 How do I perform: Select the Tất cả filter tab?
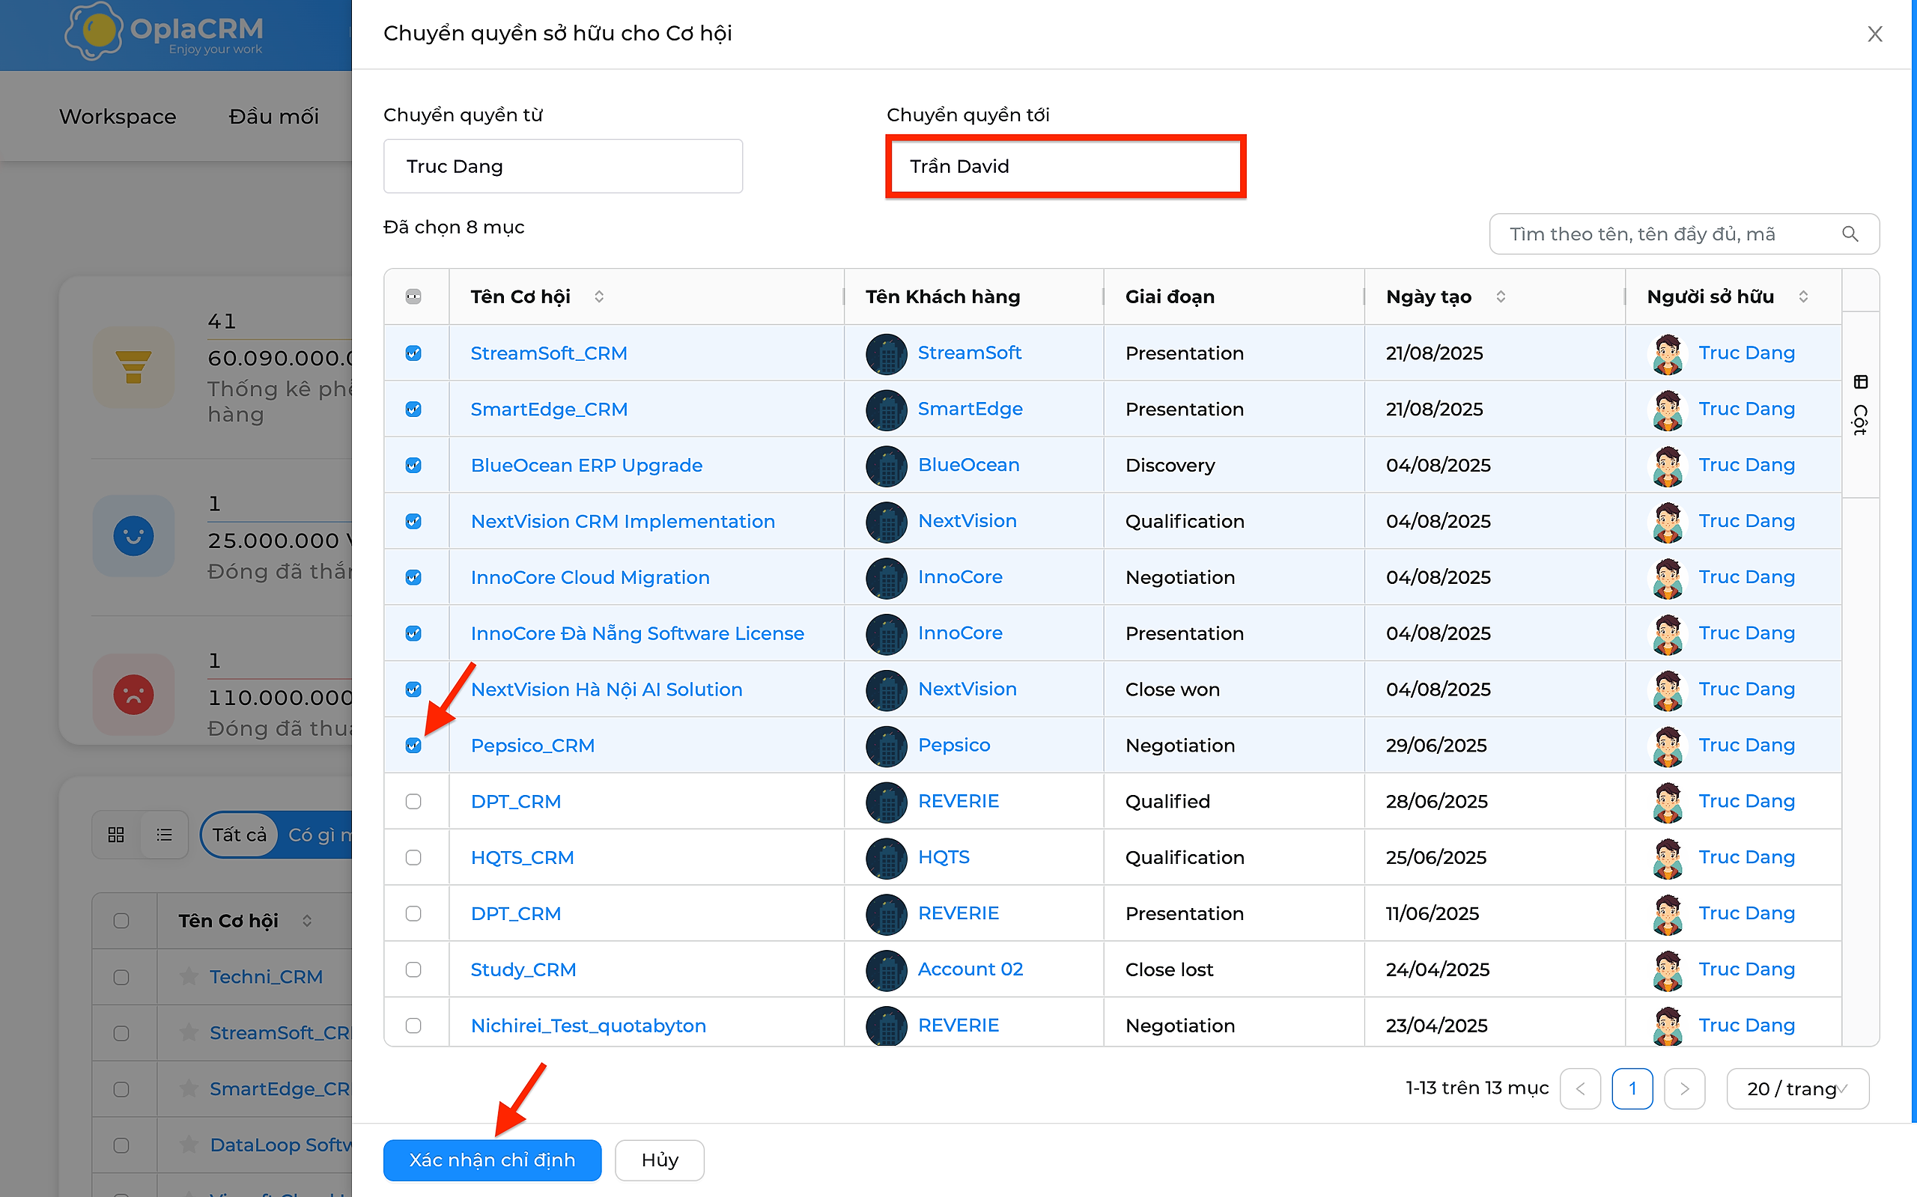click(x=239, y=835)
